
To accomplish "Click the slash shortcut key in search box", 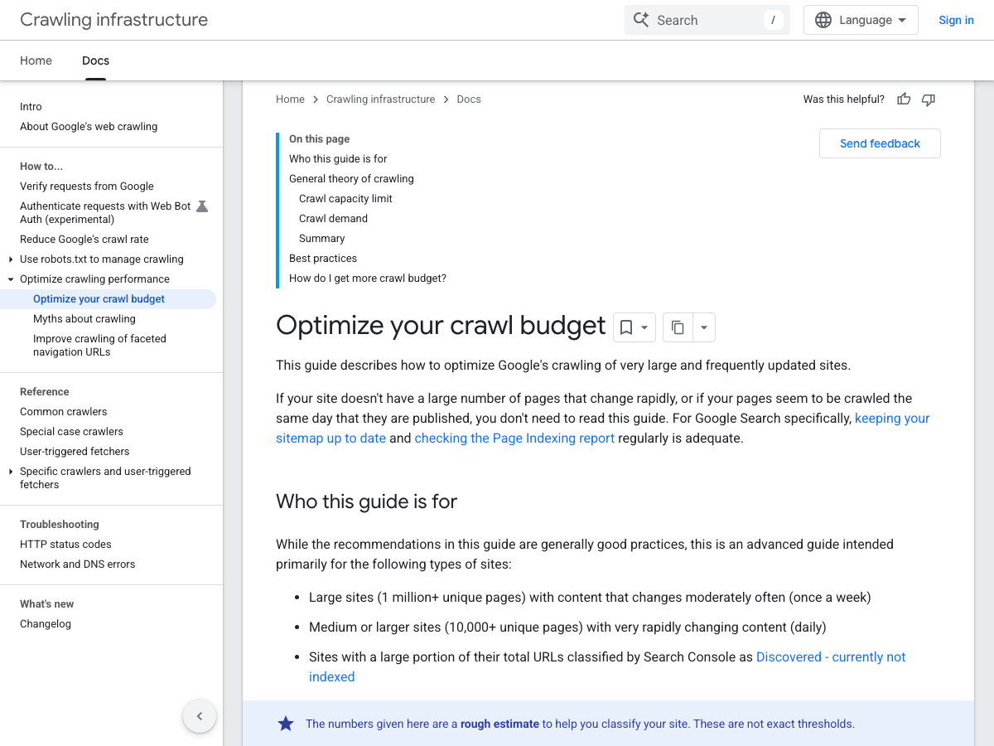I will click(773, 20).
